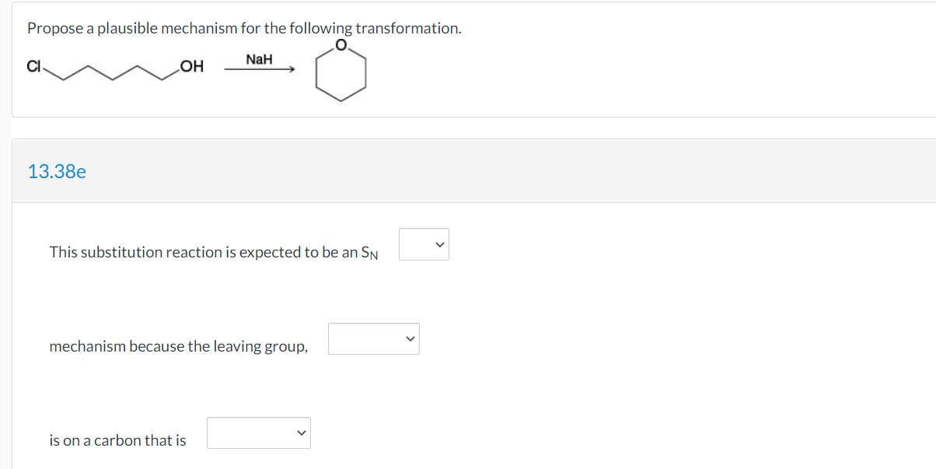Click 'This substitution reaction is expected' sentence
936x469 pixels.
coord(204,252)
